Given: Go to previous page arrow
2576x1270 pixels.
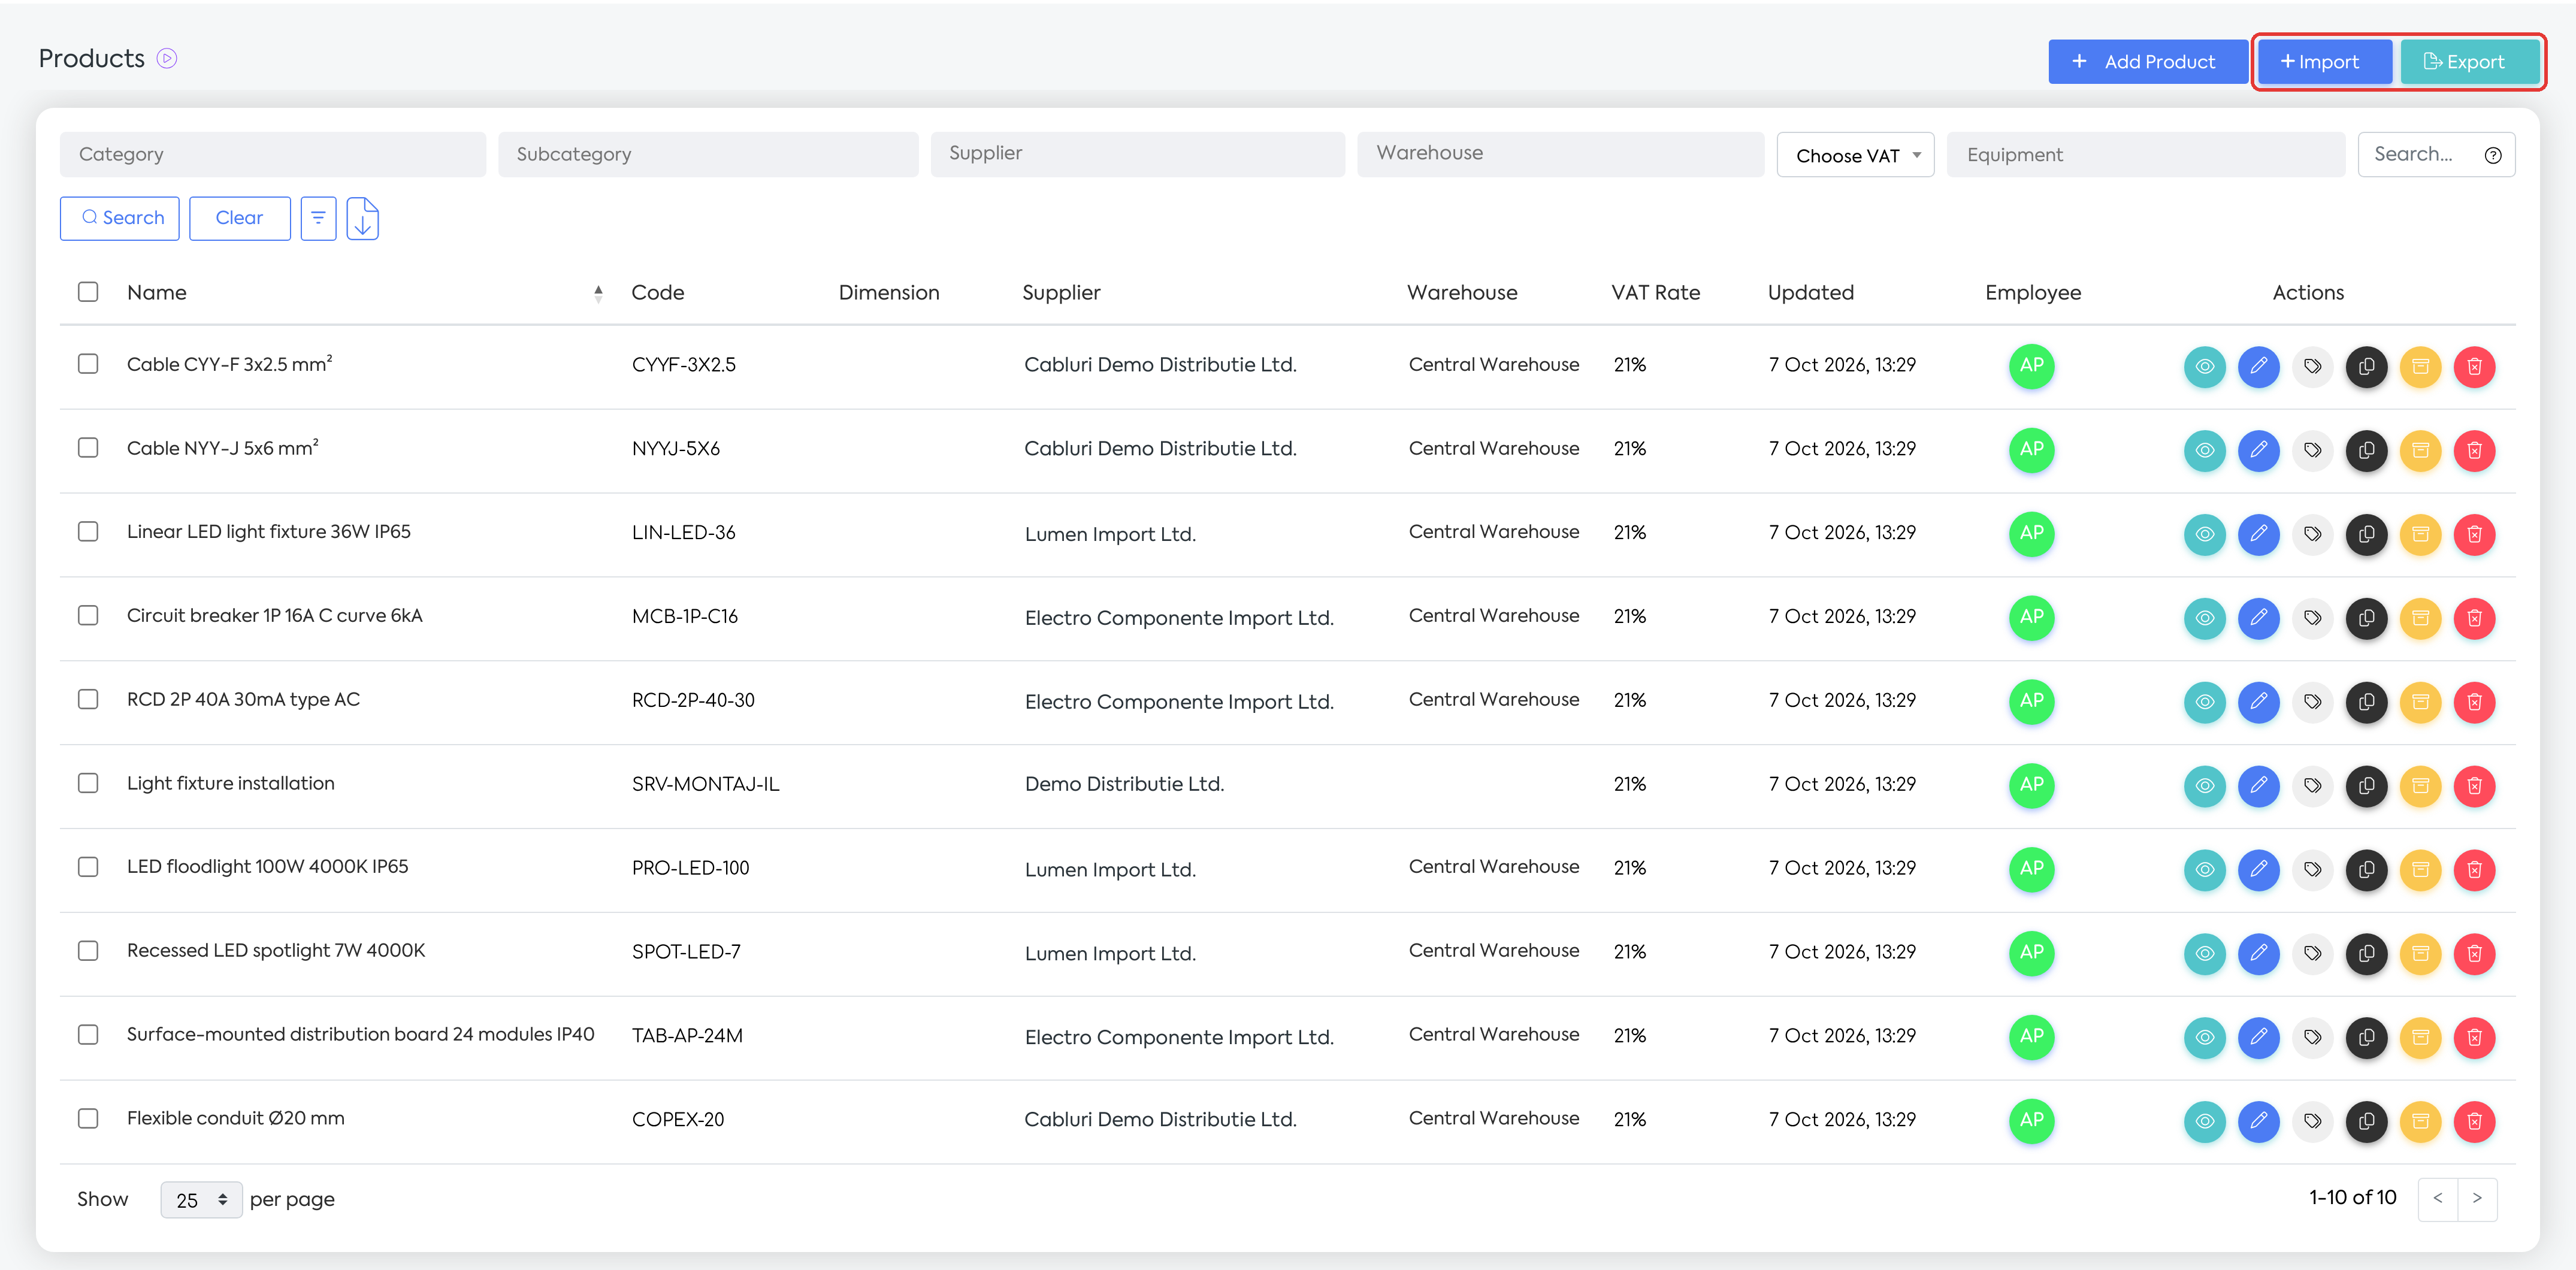Looking at the screenshot, I should 2438,1198.
